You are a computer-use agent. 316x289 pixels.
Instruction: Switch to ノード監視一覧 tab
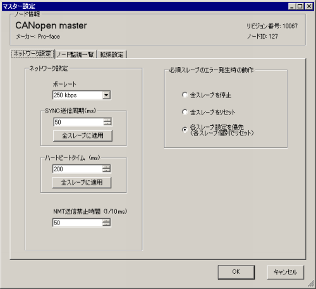75,54
